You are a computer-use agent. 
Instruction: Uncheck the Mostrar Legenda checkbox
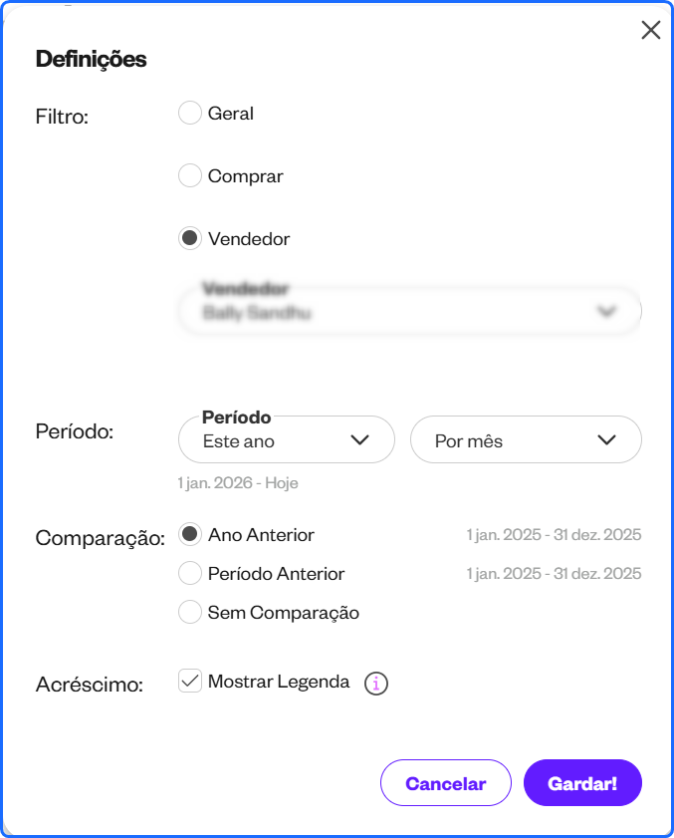(189, 681)
